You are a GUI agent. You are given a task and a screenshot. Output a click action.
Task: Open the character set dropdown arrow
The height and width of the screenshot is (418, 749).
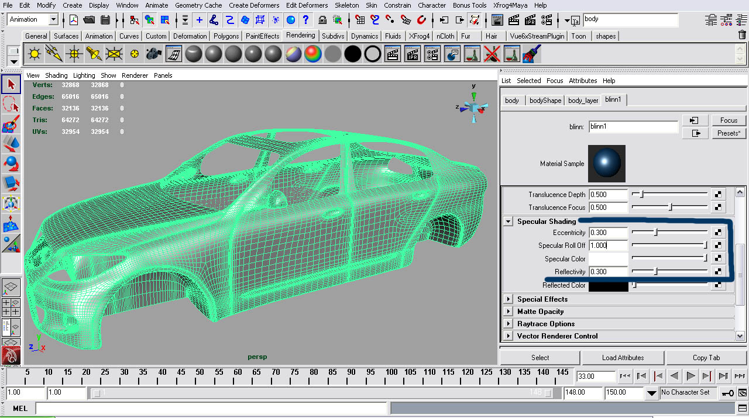tap(651, 393)
